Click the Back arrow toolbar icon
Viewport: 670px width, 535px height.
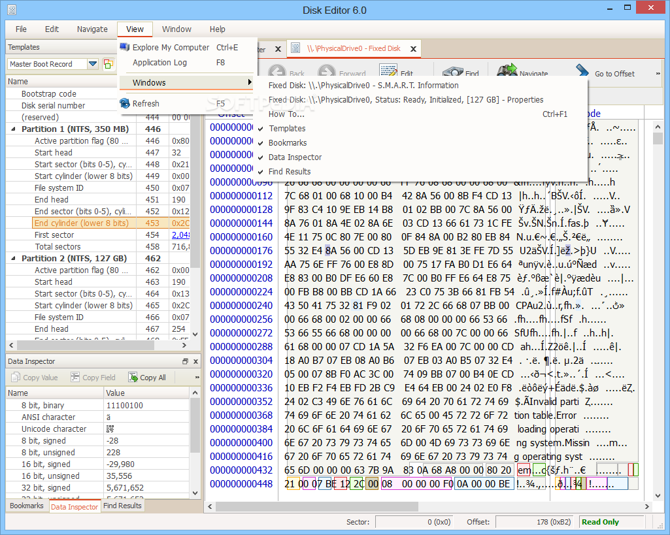[277, 72]
